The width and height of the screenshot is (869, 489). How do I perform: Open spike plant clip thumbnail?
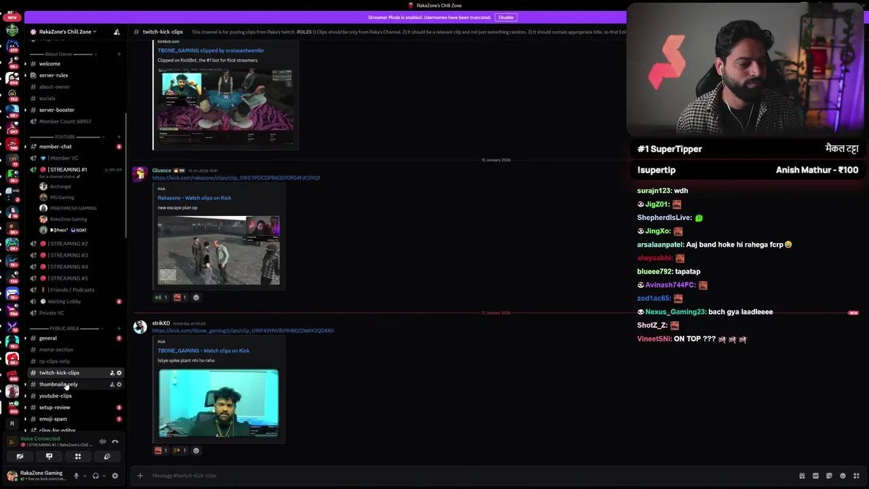219,403
